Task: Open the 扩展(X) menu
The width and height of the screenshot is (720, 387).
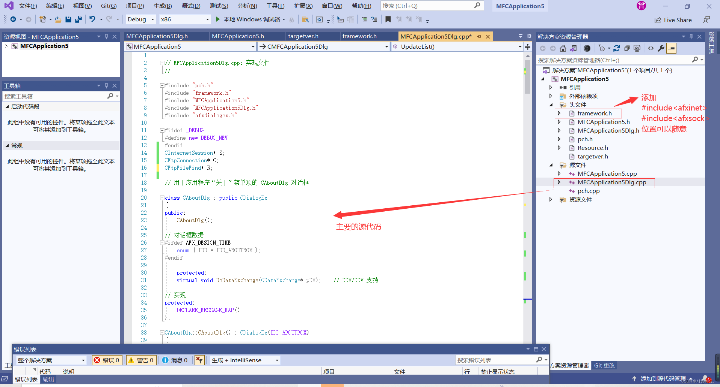Action: pyautogui.click(x=303, y=6)
